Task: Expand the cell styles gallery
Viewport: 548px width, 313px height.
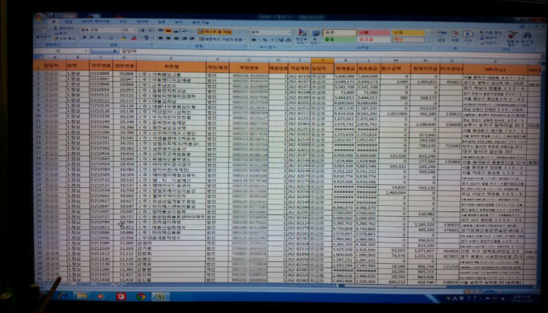Action: 429,41
